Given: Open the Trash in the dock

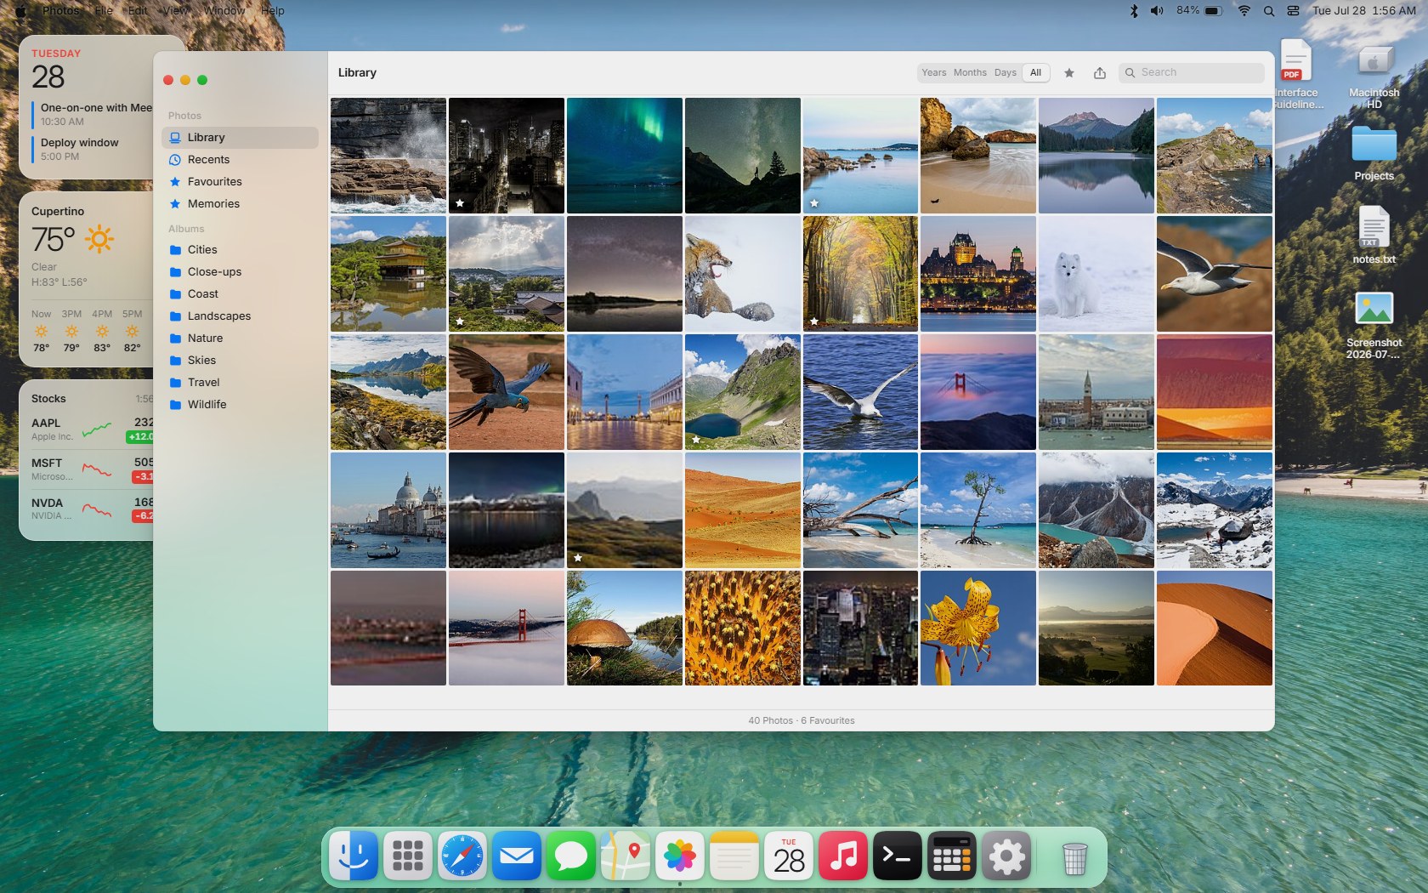Looking at the screenshot, I should 1075,857.
